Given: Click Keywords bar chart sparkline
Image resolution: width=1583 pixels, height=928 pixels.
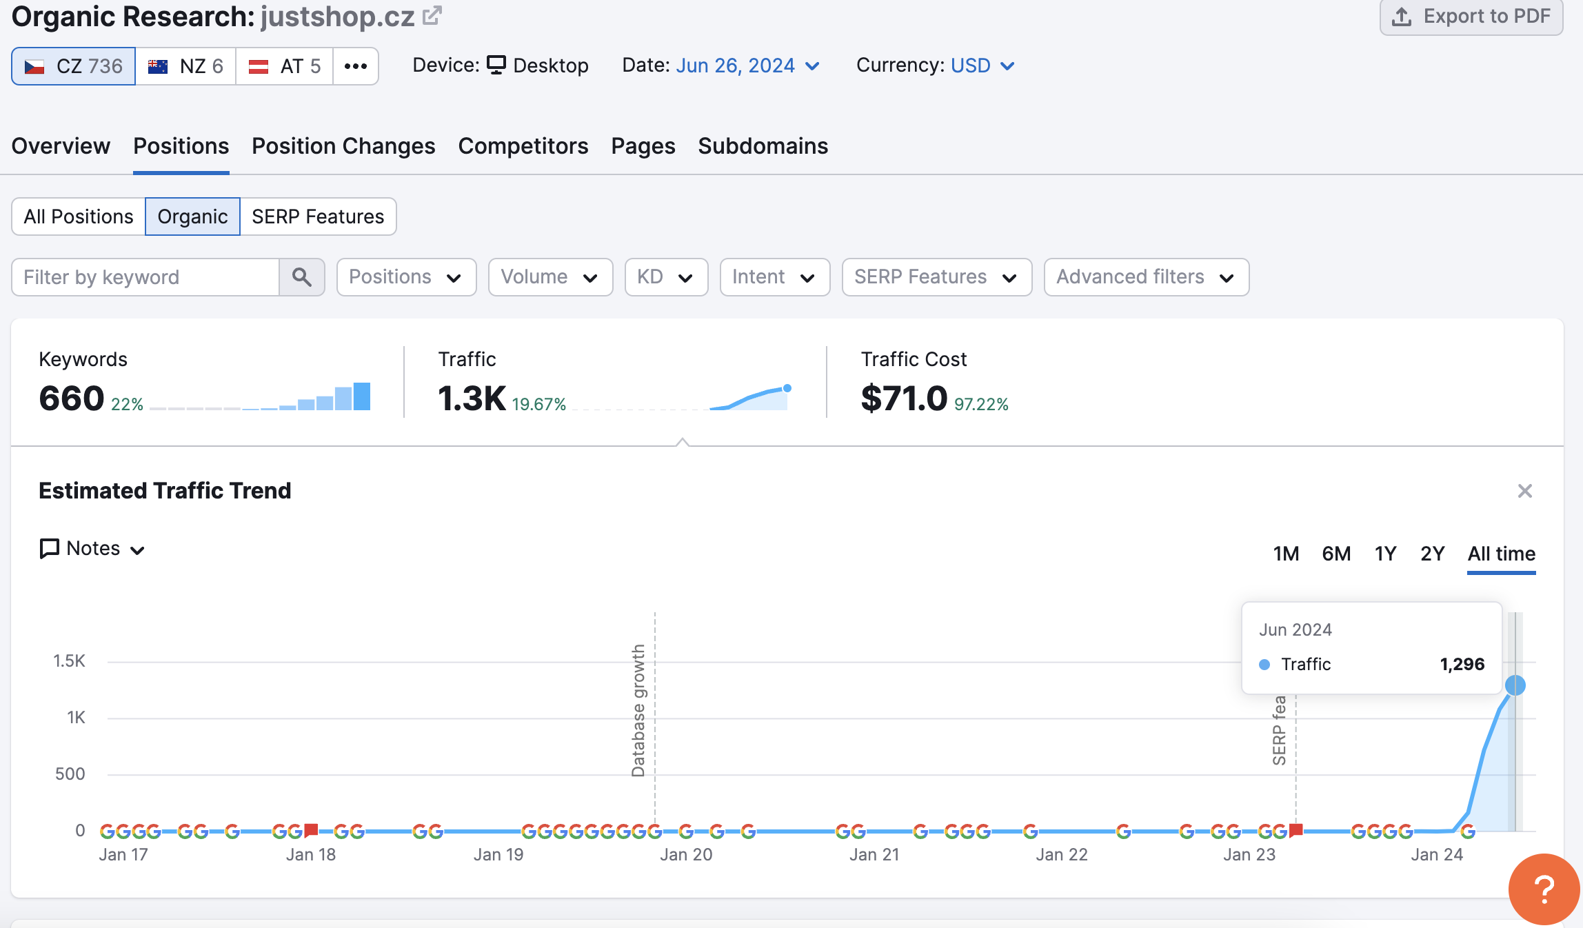Looking at the screenshot, I should [x=260, y=396].
